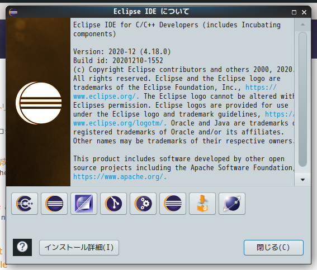Click the vertical scrollbar thumb
The width and height of the screenshot is (317, 270).
(302, 99)
